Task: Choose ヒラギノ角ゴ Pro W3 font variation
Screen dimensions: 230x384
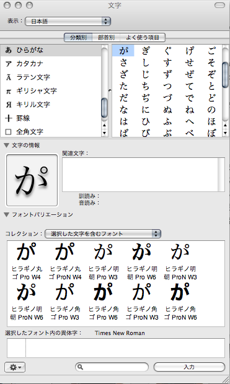Action: pyautogui.click(x=65, y=302)
